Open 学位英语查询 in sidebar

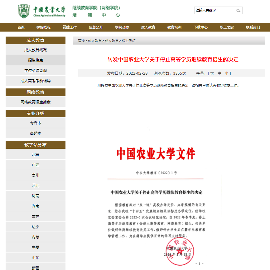pyautogui.click(x=35, y=70)
